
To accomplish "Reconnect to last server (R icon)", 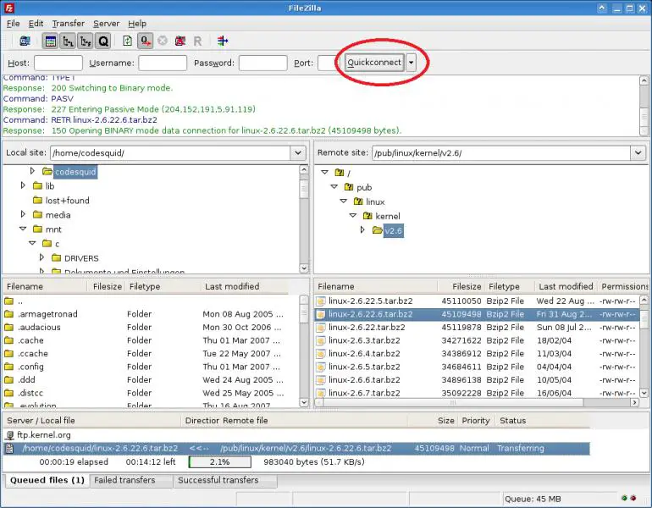I will (x=197, y=41).
